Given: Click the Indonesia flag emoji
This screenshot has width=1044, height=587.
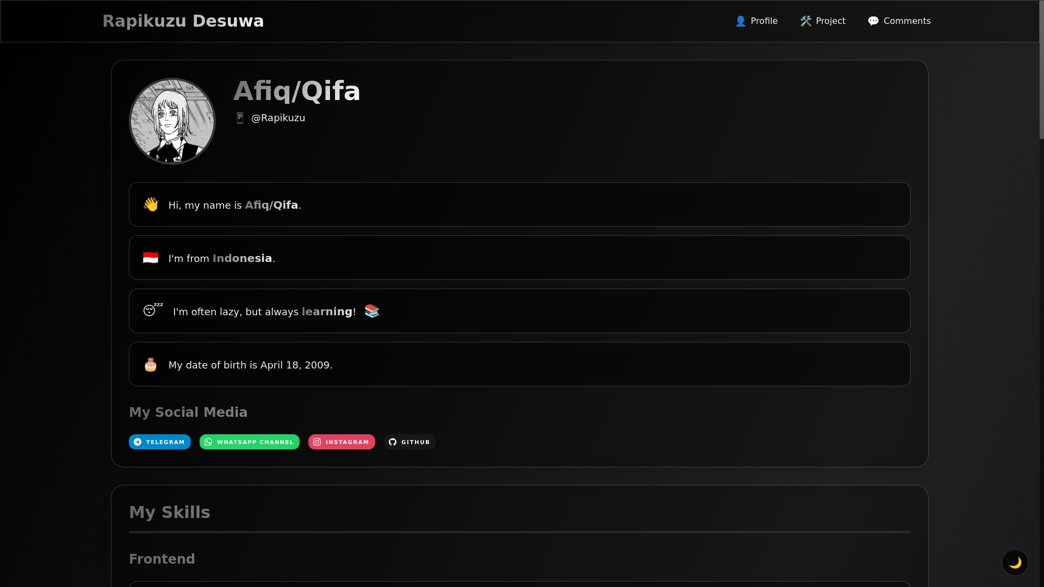Looking at the screenshot, I should pos(151,258).
